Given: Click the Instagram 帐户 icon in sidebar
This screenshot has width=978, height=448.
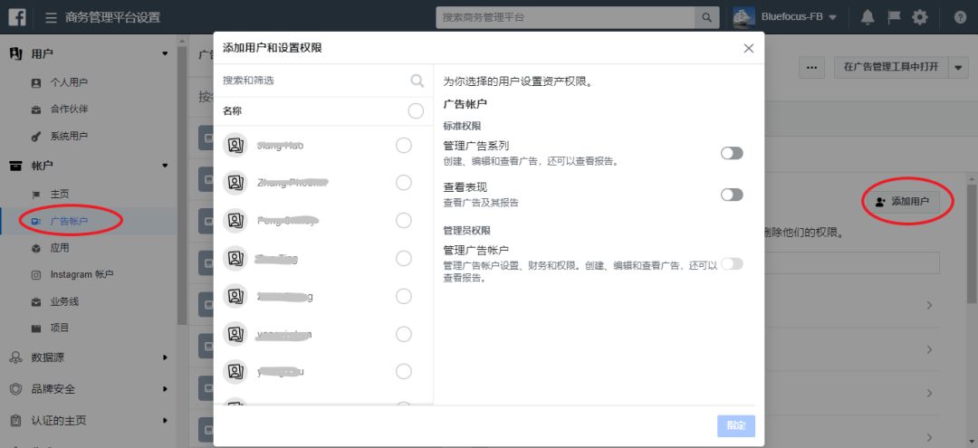Looking at the screenshot, I should [x=36, y=275].
